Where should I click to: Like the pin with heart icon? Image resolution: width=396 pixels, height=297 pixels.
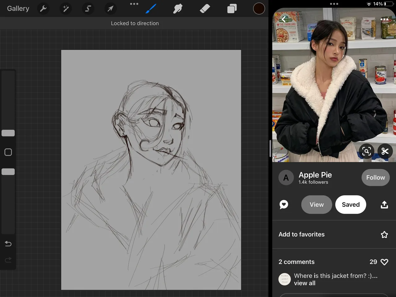384,262
